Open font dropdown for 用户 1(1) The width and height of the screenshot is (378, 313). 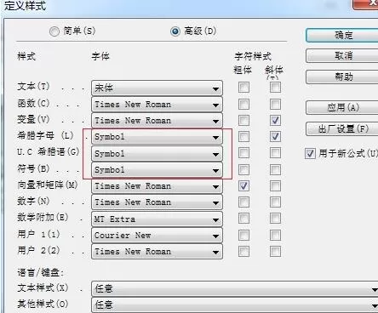(157, 236)
